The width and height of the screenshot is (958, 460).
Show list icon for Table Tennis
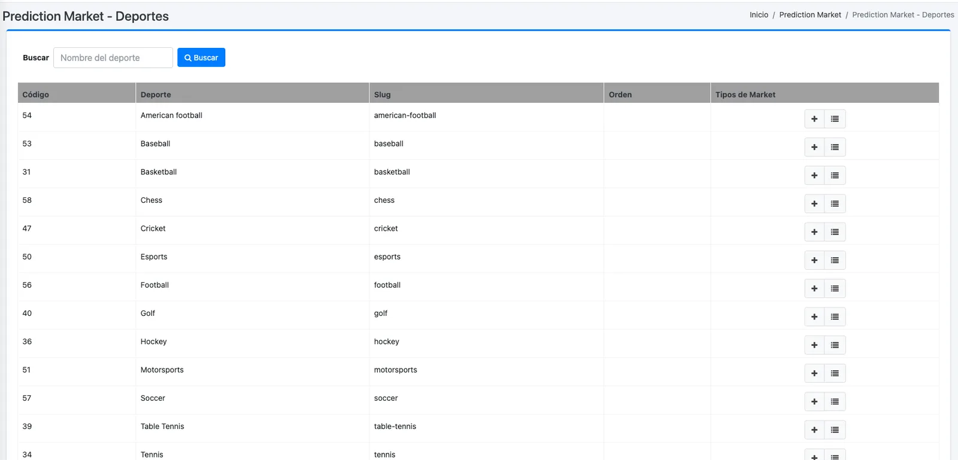(835, 430)
